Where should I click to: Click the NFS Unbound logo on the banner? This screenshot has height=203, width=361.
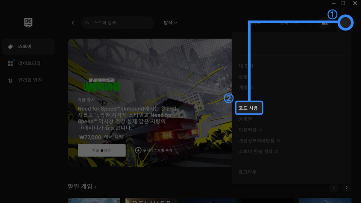point(102,85)
